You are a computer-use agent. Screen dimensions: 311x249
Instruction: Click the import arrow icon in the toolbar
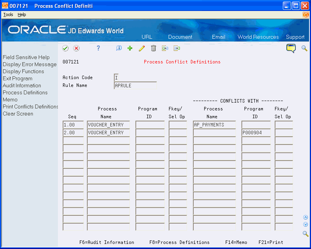coord(165,48)
